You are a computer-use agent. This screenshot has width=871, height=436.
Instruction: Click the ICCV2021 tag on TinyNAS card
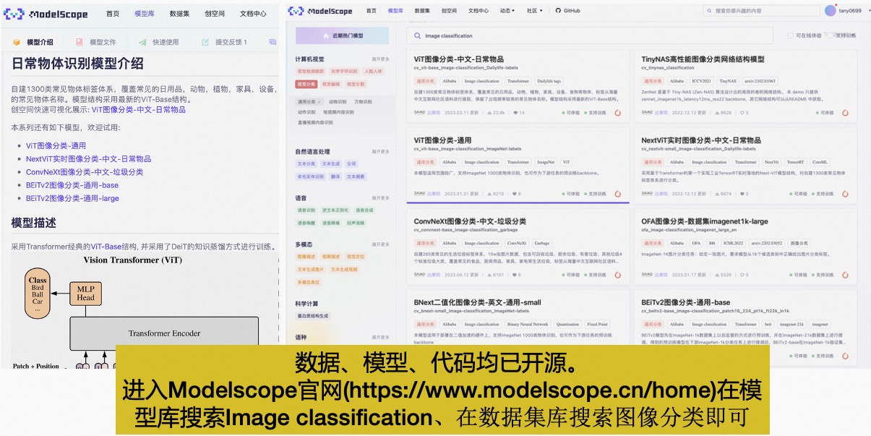click(701, 81)
